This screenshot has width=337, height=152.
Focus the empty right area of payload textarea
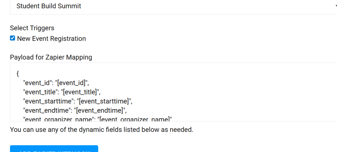point(262,93)
